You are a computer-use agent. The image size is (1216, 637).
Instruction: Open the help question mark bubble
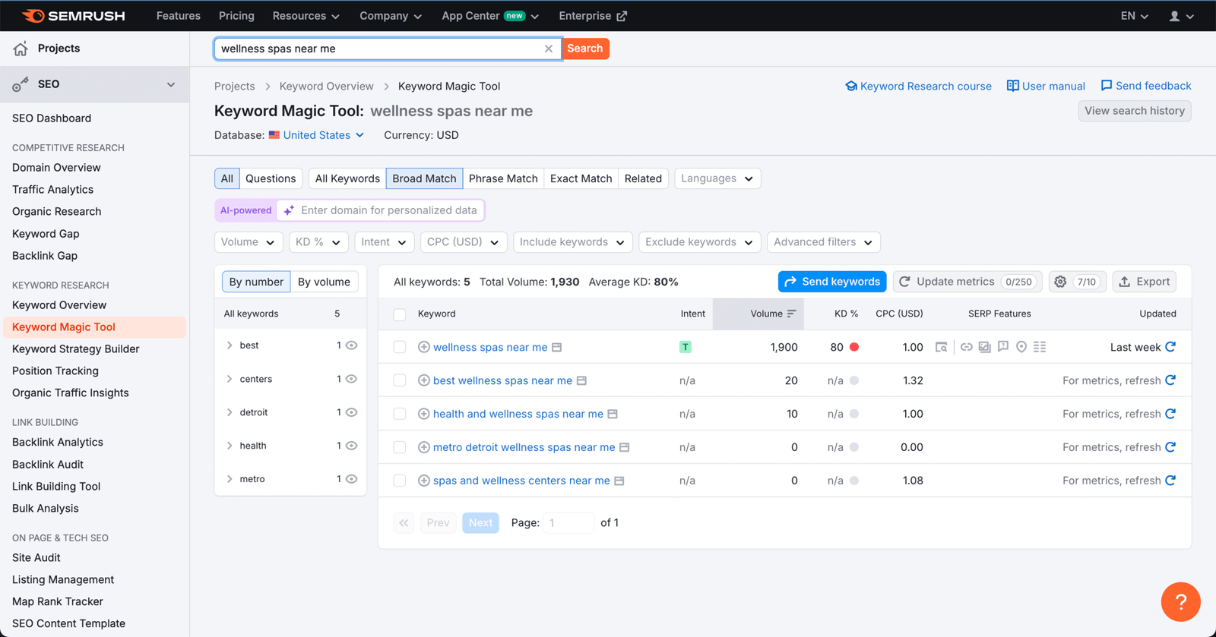point(1180,601)
